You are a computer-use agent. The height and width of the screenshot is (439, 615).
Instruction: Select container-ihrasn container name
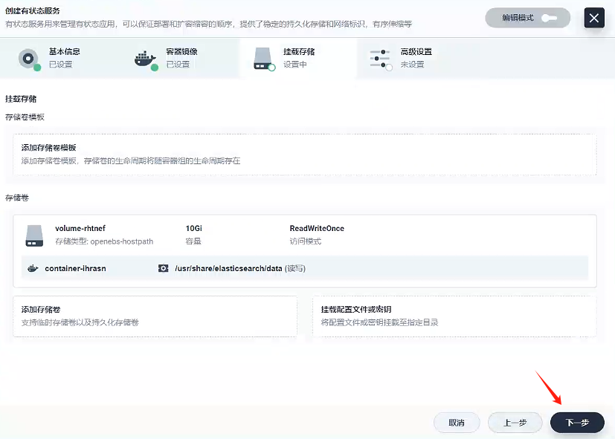click(75, 268)
